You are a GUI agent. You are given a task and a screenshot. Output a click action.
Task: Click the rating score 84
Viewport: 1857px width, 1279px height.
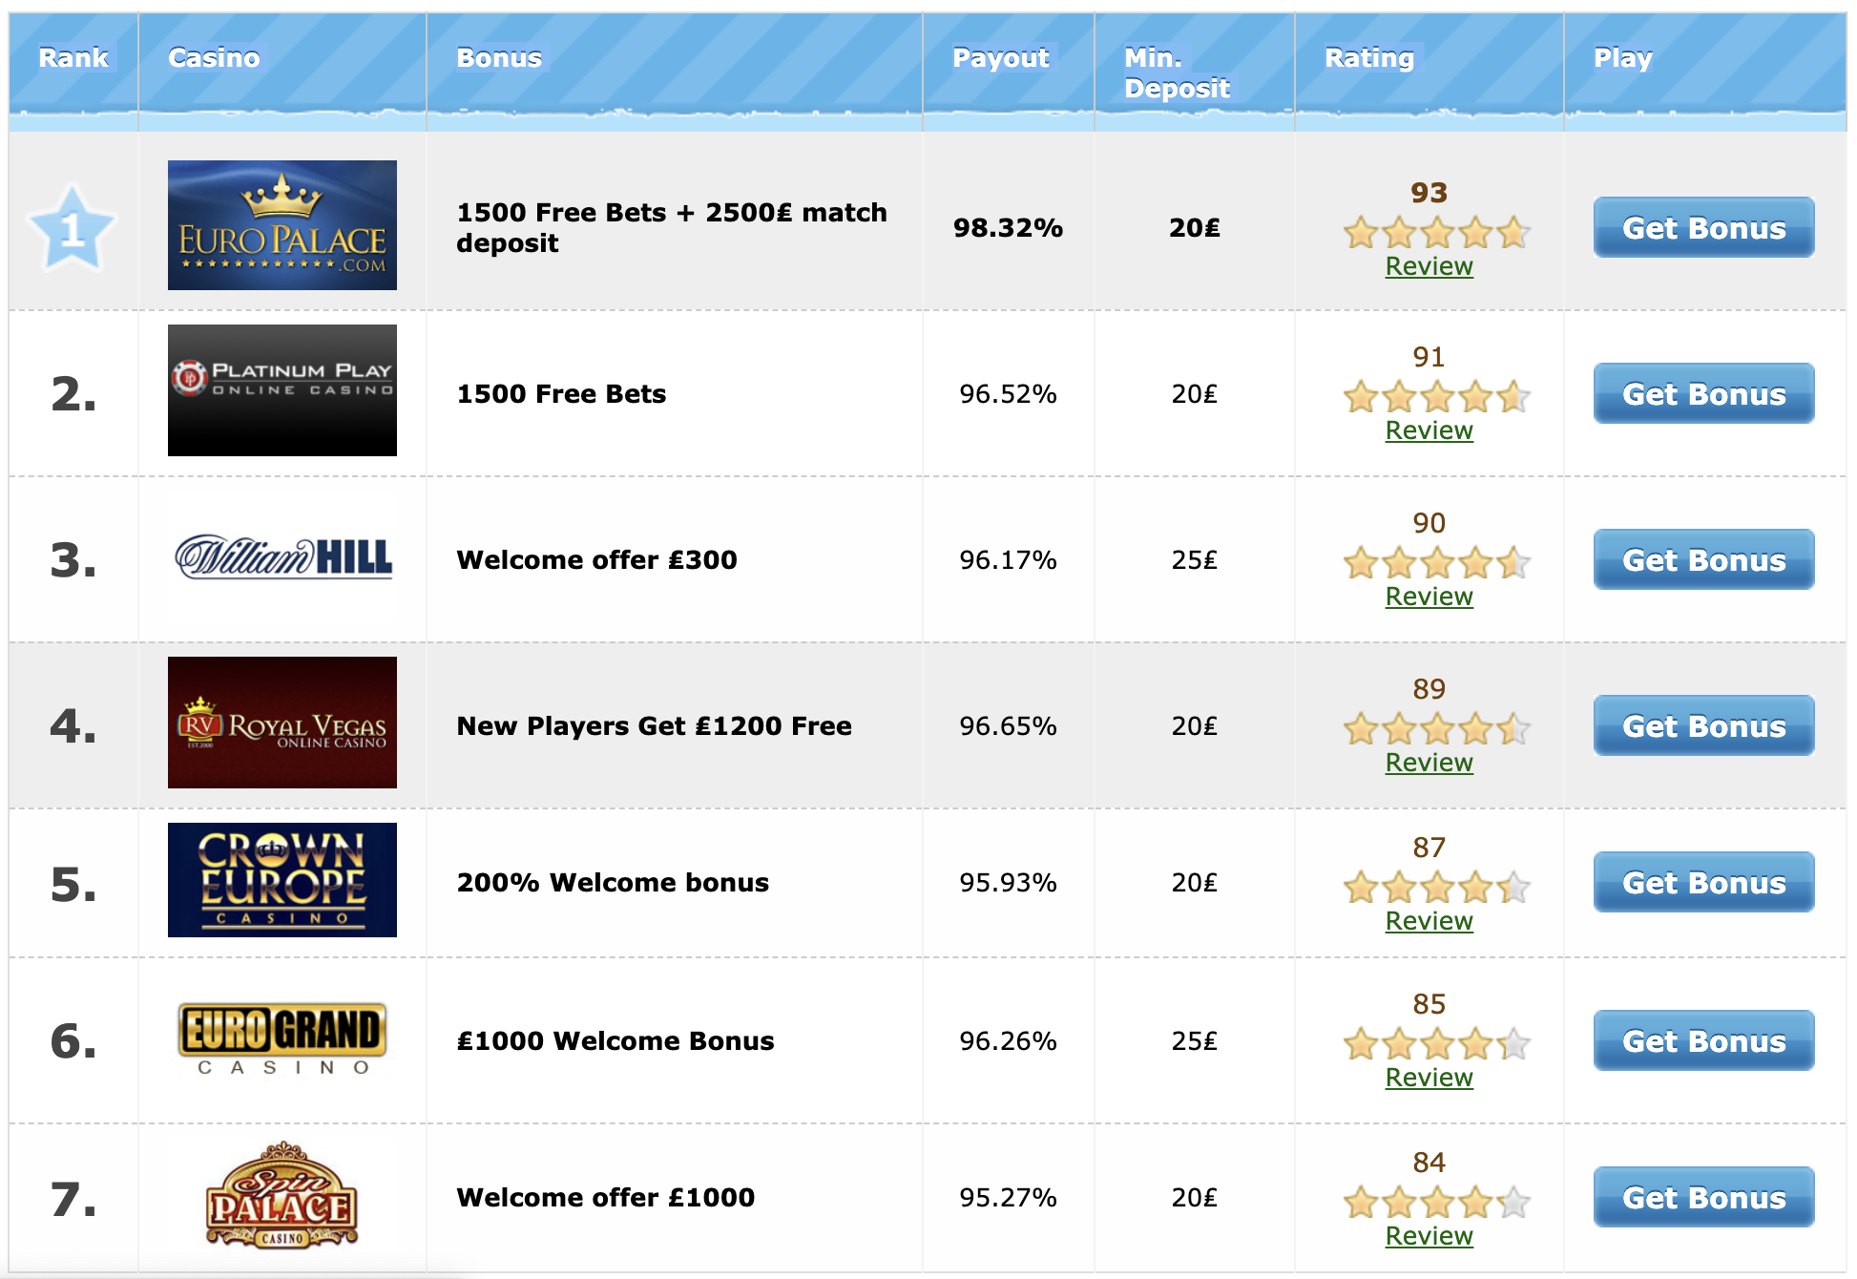pos(1429,1163)
